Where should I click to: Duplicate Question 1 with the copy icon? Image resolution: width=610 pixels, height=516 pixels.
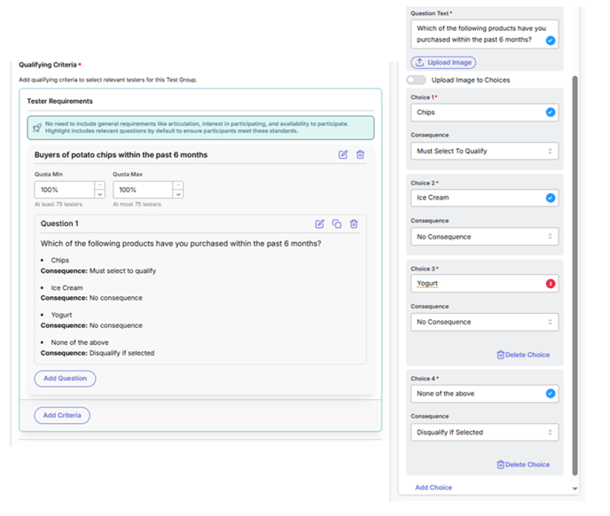tap(337, 224)
